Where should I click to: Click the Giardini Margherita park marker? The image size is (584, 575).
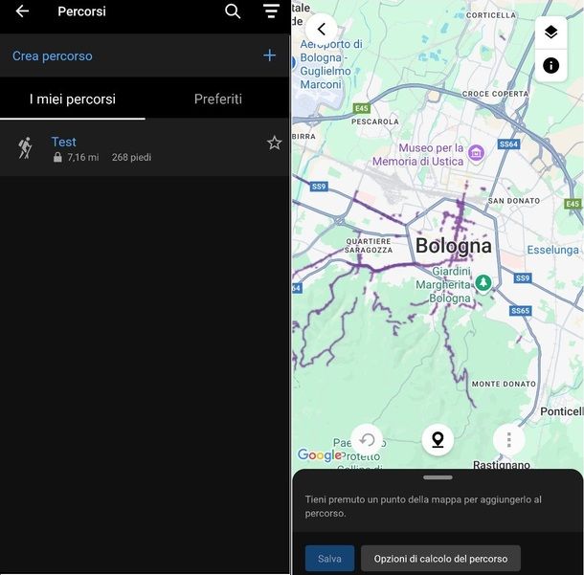click(483, 283)
